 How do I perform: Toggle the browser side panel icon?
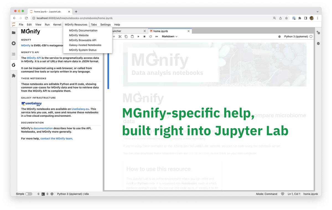click(305, 18)
